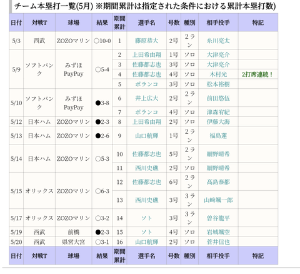Viewport: 300px width, 274px height.
Task: Open player link 井上広大
Action: pyautogui.click(x=146, y=98)
